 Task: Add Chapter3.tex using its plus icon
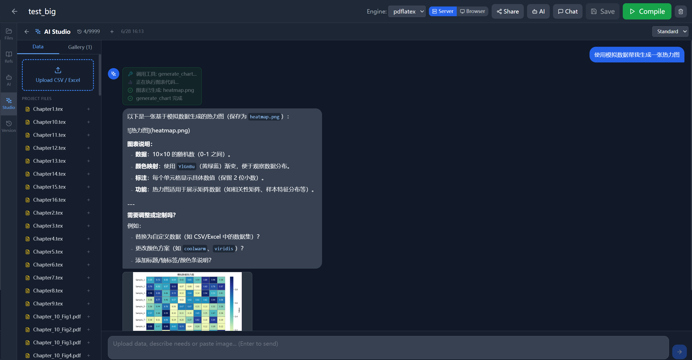click(88, 226)
